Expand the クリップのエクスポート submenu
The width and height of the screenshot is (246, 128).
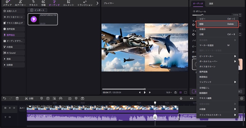tap(217, 115)
